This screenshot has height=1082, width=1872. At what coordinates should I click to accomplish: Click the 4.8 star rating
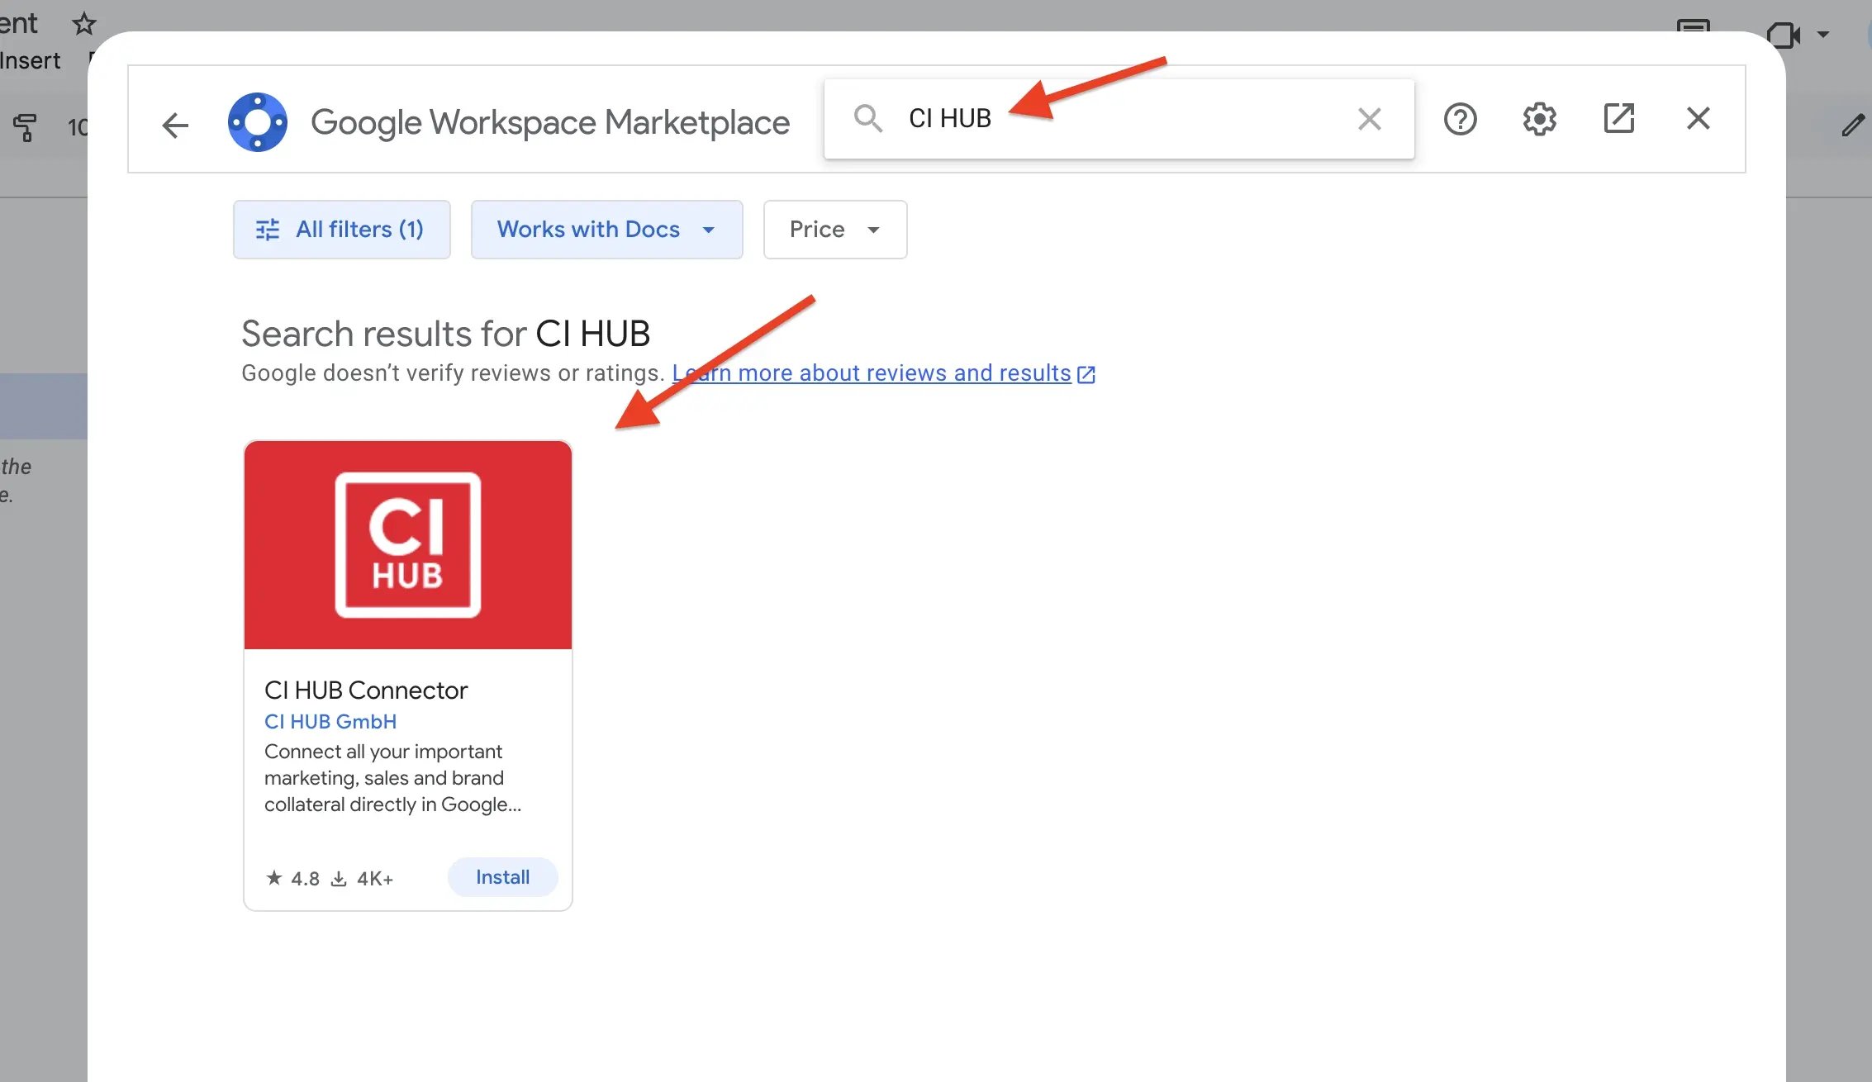coord(292,879)
